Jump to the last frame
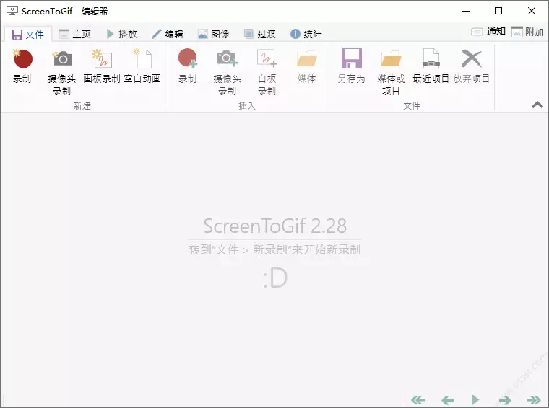Viewport: 549px width, 408px height. (534, 399)
